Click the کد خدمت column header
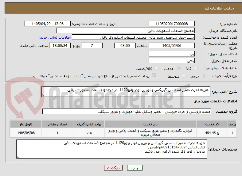 [x=212, y=124]
